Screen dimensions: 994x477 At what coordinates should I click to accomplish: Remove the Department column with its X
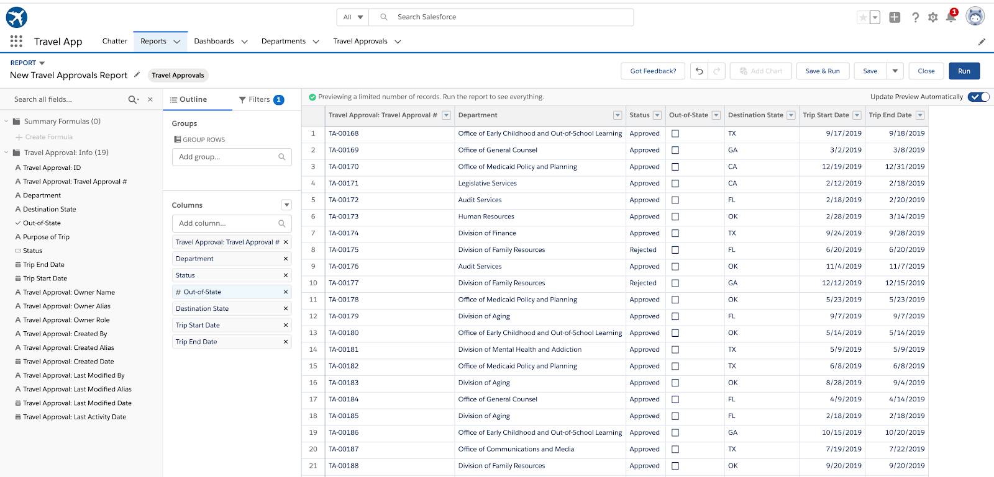(286, 259)
